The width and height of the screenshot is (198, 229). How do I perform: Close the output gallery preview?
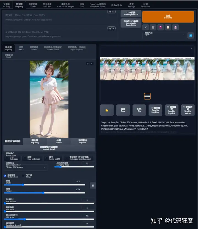(x=192, y=48)
